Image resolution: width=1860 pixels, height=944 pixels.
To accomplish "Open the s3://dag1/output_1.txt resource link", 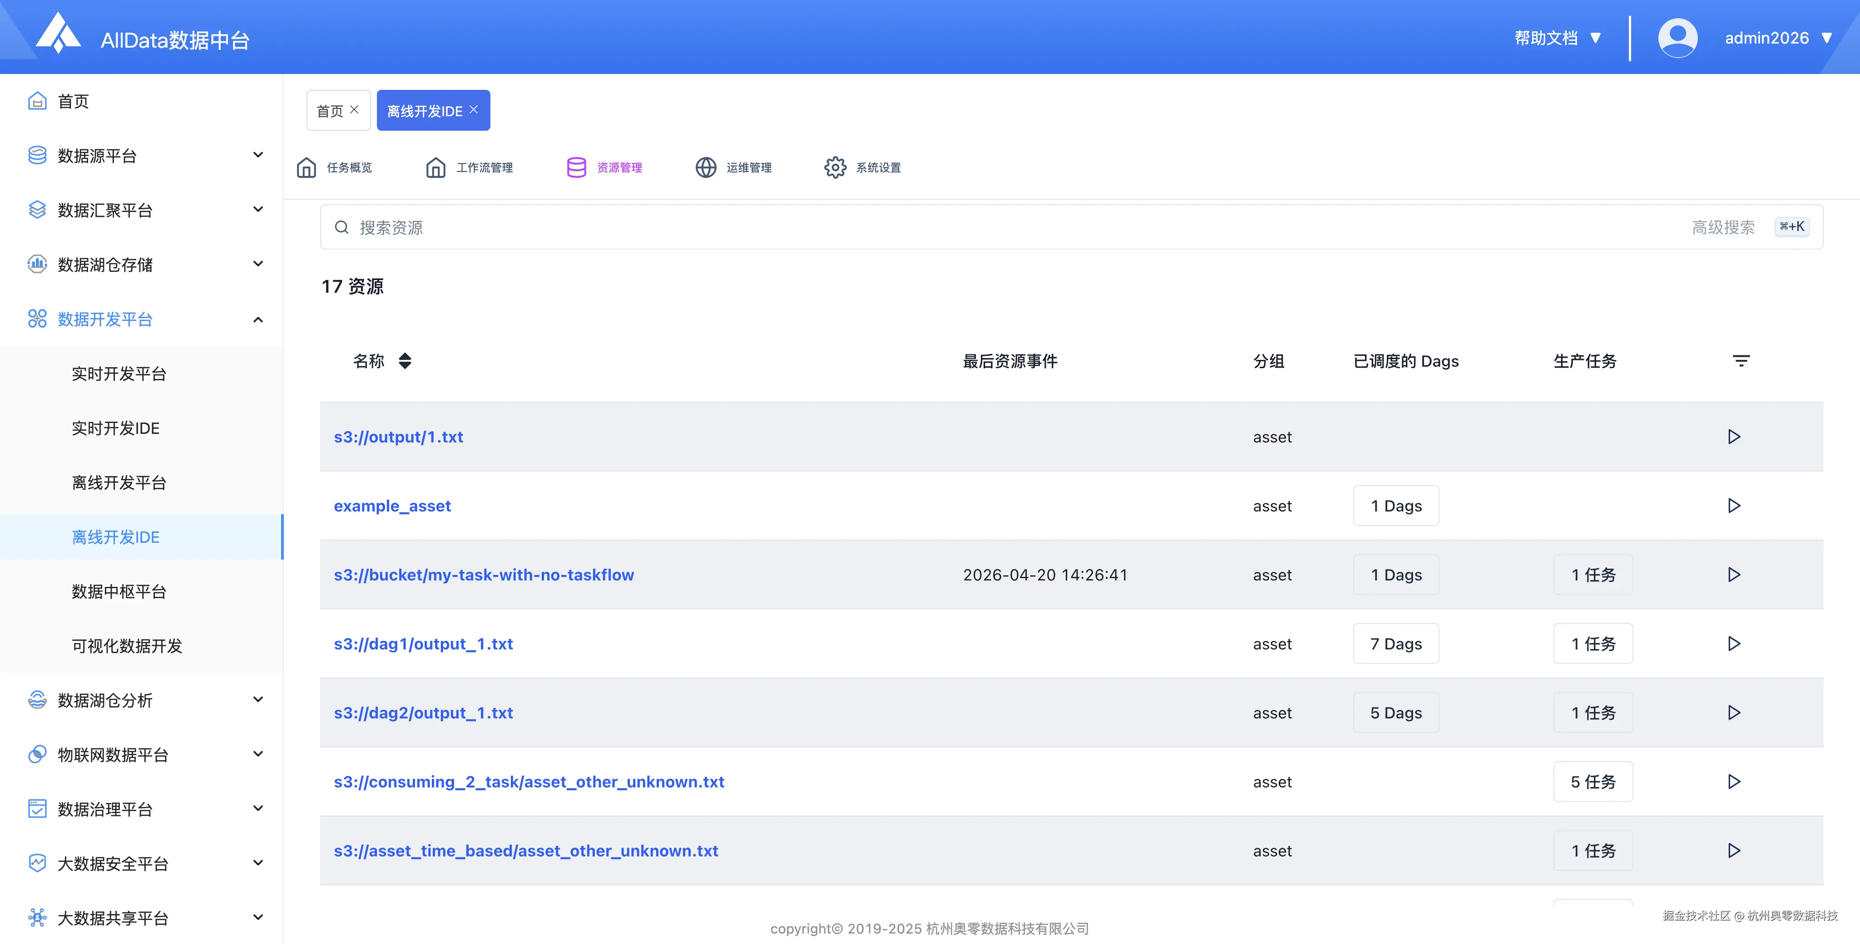I will [423, 644].
